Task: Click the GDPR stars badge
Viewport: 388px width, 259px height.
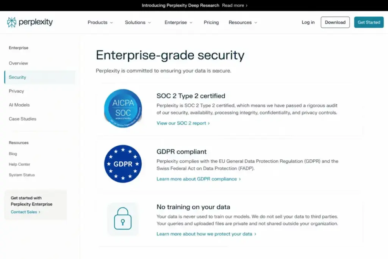Action: (x=123, y=164)
